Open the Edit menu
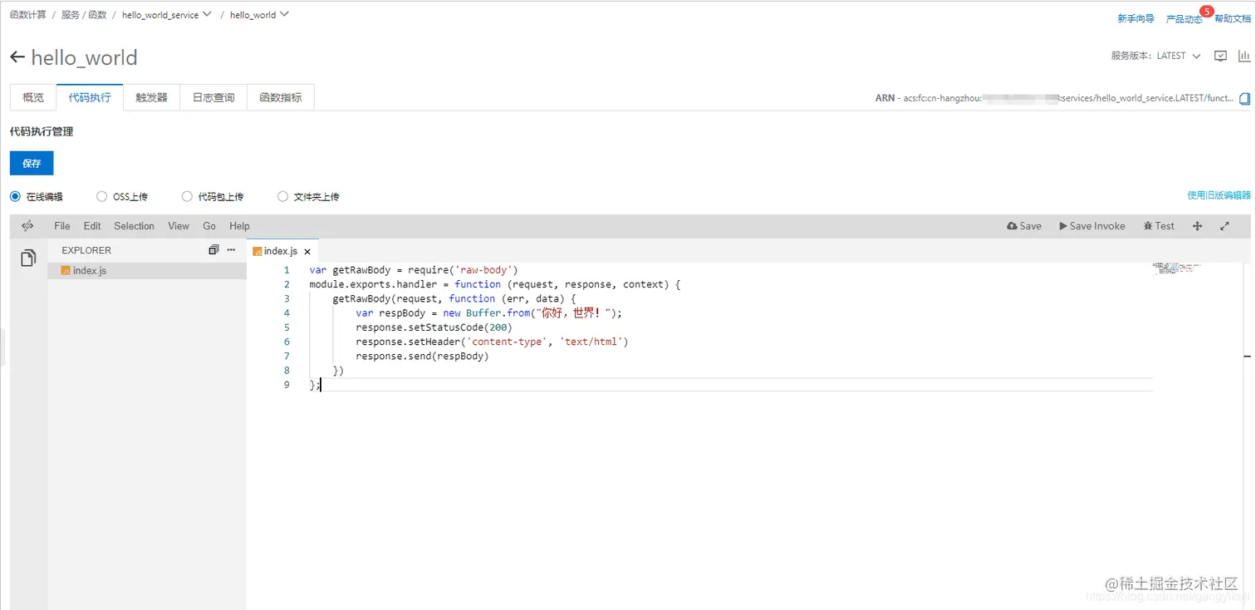 (x=92, y=226)
